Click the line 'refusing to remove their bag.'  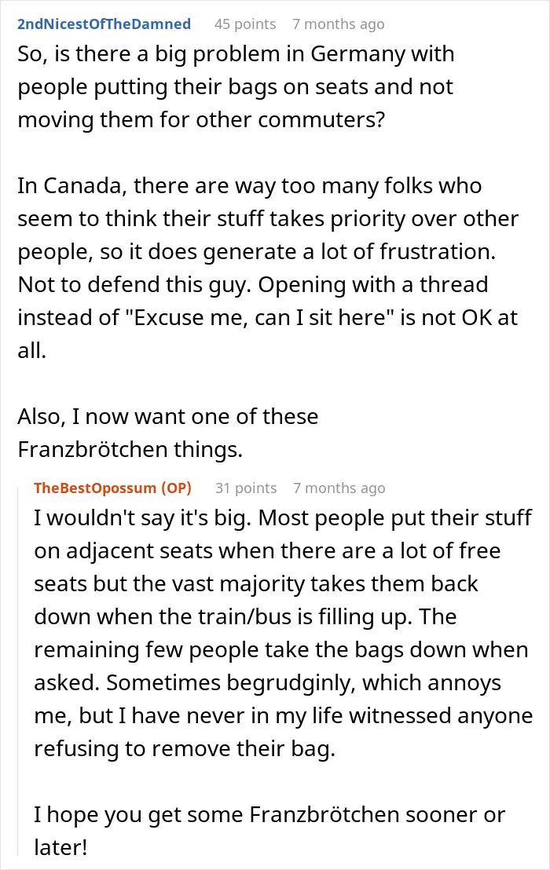pyautogui.click(x=185, y=748)
